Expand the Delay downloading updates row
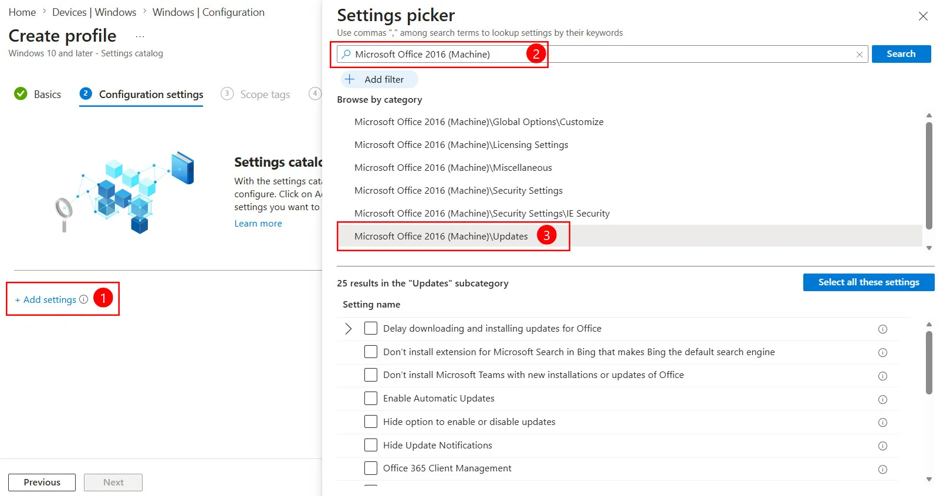Viewport: 940px width, 496px height. point(349,329)
